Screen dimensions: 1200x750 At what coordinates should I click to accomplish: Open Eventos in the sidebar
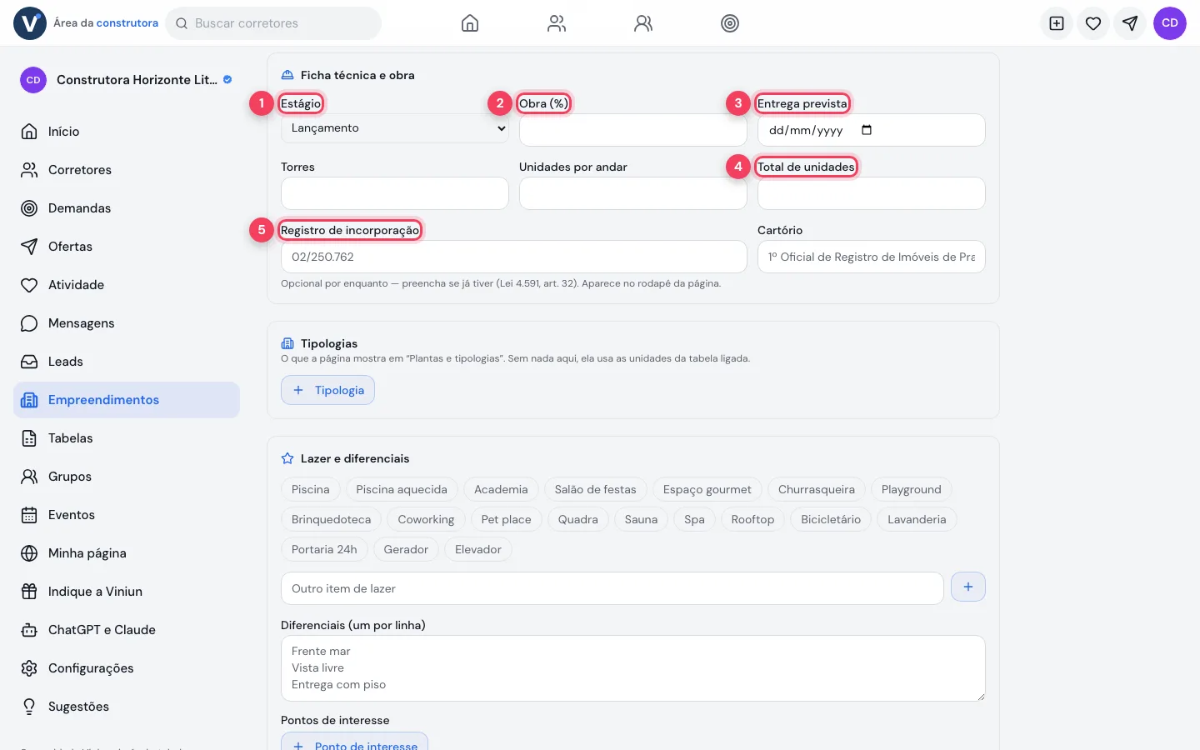(127, 515)
